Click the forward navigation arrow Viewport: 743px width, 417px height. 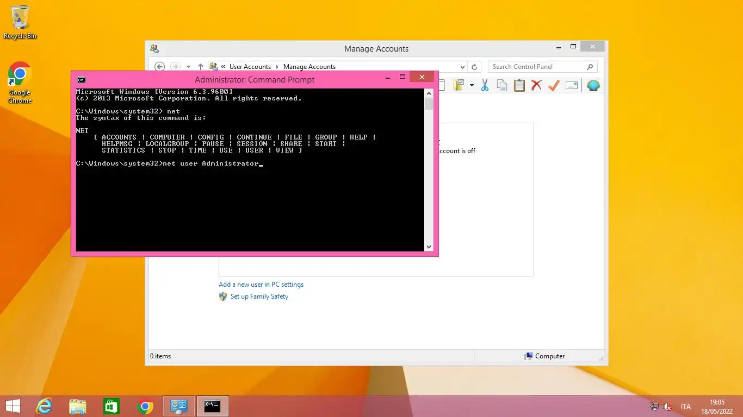(175, 67)
